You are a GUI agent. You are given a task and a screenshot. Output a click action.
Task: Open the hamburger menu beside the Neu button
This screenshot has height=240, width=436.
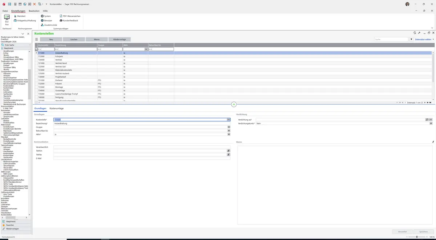(x=36, y=39)
